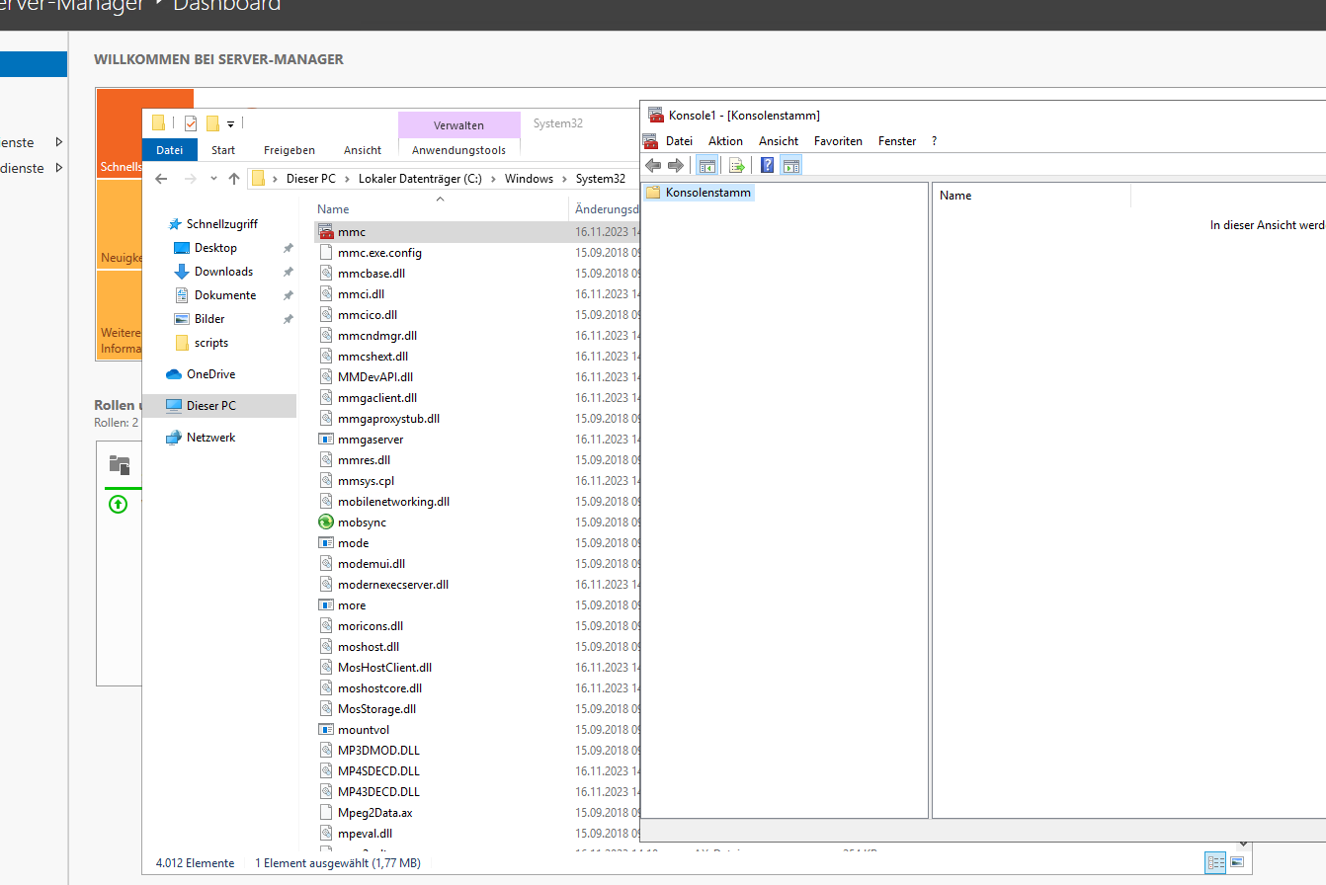Click the Konsole1 title bar toolbox icon

point(656,115)
